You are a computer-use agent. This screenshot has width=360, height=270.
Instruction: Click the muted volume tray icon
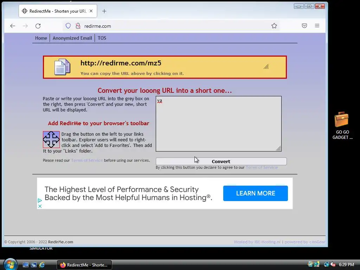click(x=333, y=264)
